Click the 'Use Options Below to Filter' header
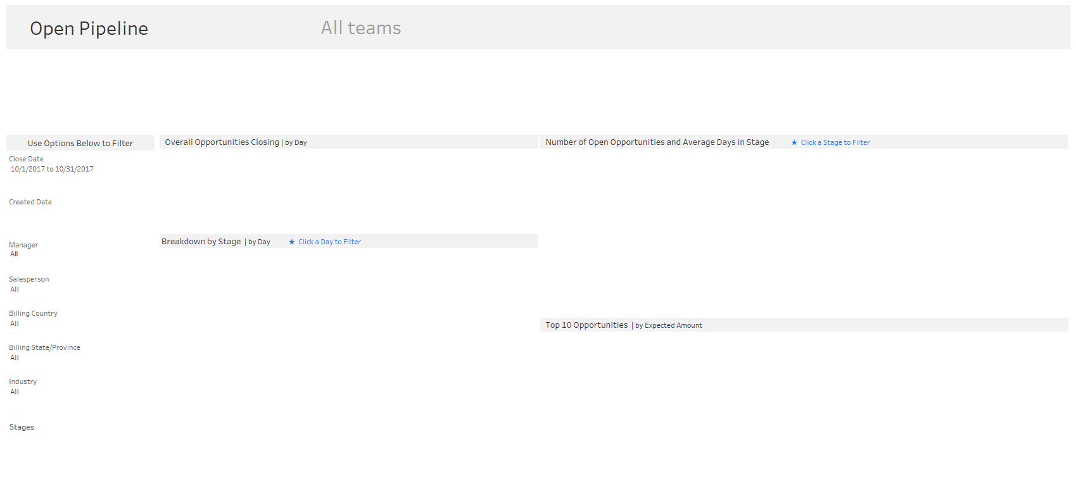 (80, 143)
